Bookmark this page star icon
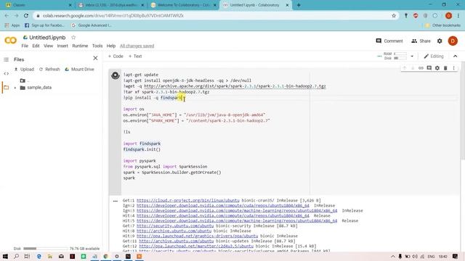This screenshot has height=261, width=465. (x=394, y=16)
